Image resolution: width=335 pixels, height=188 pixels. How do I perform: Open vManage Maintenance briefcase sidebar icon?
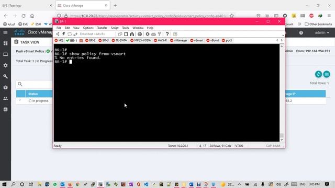point(6,87)
